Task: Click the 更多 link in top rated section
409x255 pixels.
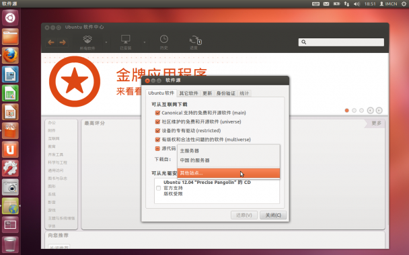Action: click(376, 123)
